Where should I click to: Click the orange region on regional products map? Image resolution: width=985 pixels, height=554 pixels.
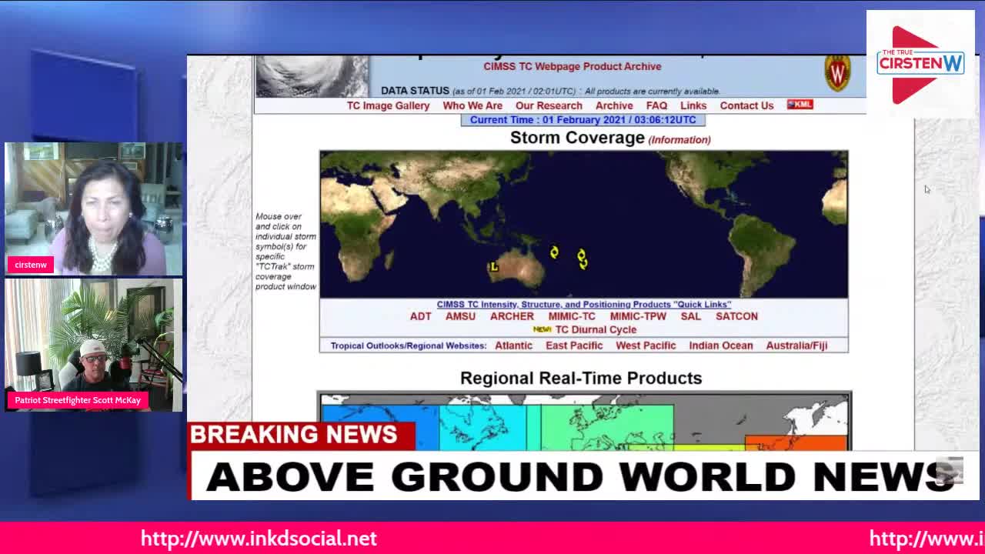click(796, 442)
